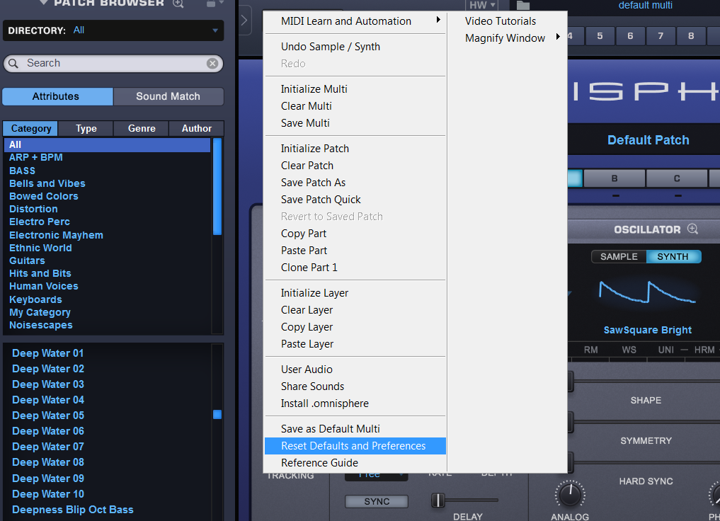Choose Reset Defaults and Preferences
Image resolution: width=720 pixels, height=521 pixels.
point(355,446)
